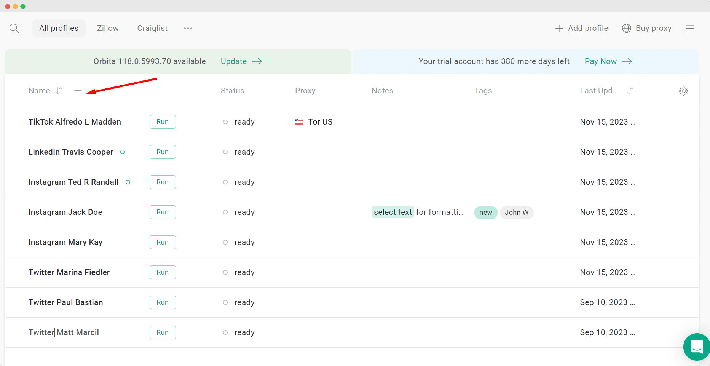The image size is (710, 366).
Task: Run the TikTok Alfredo L Madden profile
Action: 163,122
